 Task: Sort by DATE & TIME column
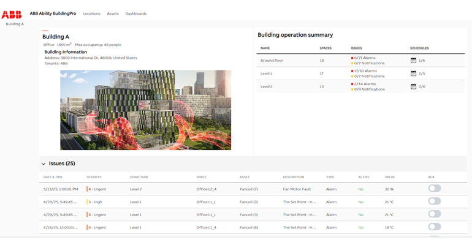[53, 177]
